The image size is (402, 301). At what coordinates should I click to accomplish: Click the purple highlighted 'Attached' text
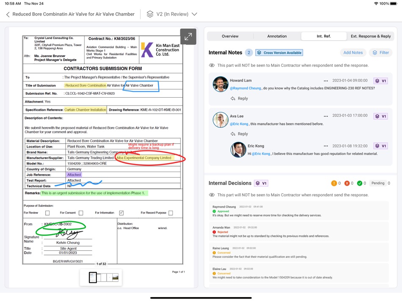[x=74, y=175]
